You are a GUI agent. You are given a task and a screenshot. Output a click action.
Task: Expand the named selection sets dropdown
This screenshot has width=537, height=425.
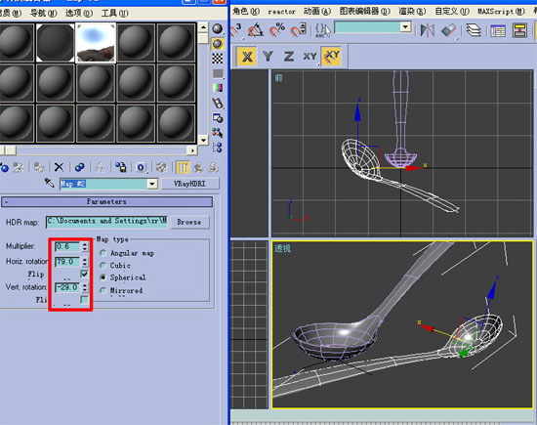click(x=405, y=27)
